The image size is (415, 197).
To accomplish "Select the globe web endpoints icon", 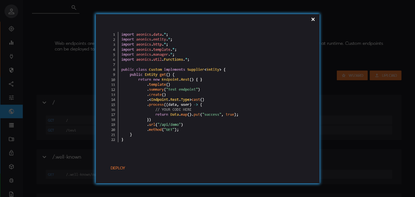I will (x=11, y=111).
